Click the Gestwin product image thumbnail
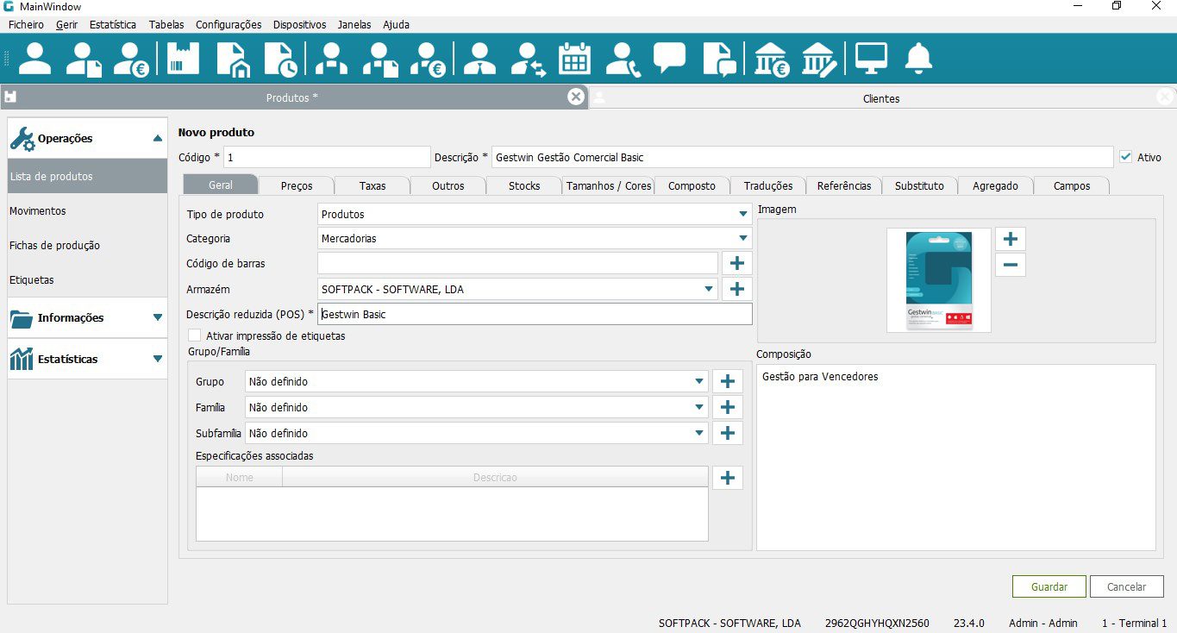 point(939,280)
